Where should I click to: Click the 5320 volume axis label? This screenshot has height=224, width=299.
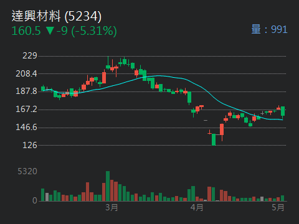click(x=27, y=171)
